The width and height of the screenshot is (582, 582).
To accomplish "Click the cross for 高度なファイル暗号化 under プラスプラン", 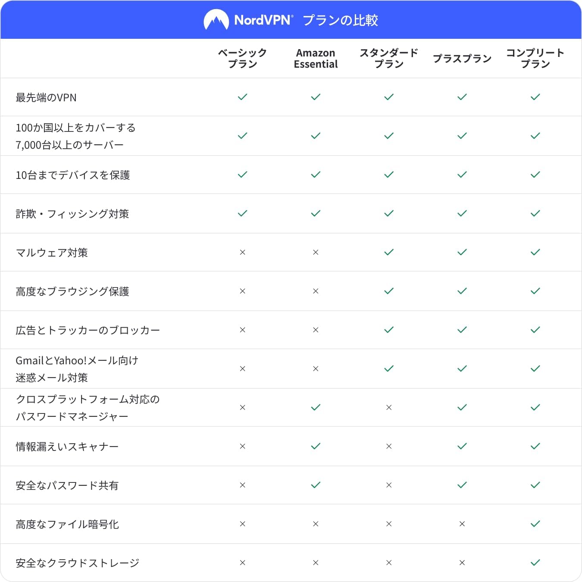I will pyautogui.click(x=462, y=524).
